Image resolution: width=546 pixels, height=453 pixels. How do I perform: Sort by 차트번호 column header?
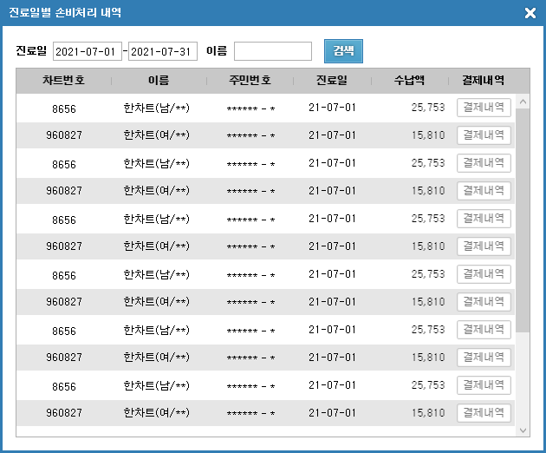64,81
